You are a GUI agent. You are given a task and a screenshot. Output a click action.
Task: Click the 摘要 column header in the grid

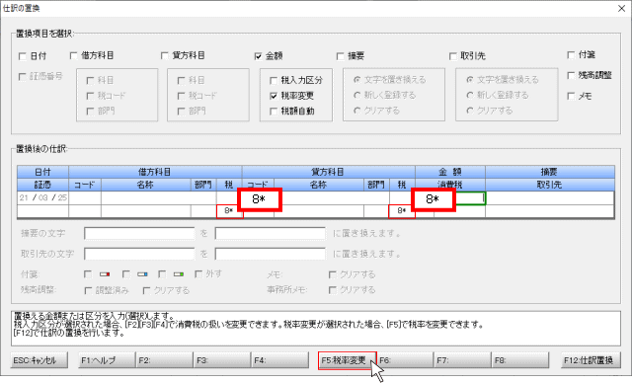tap(550, 172)
